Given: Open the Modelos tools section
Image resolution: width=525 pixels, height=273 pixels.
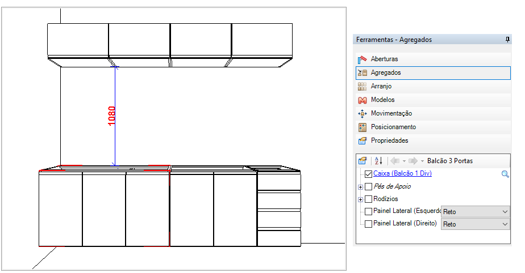Looking at the screenshot, I should pos(433,100).
